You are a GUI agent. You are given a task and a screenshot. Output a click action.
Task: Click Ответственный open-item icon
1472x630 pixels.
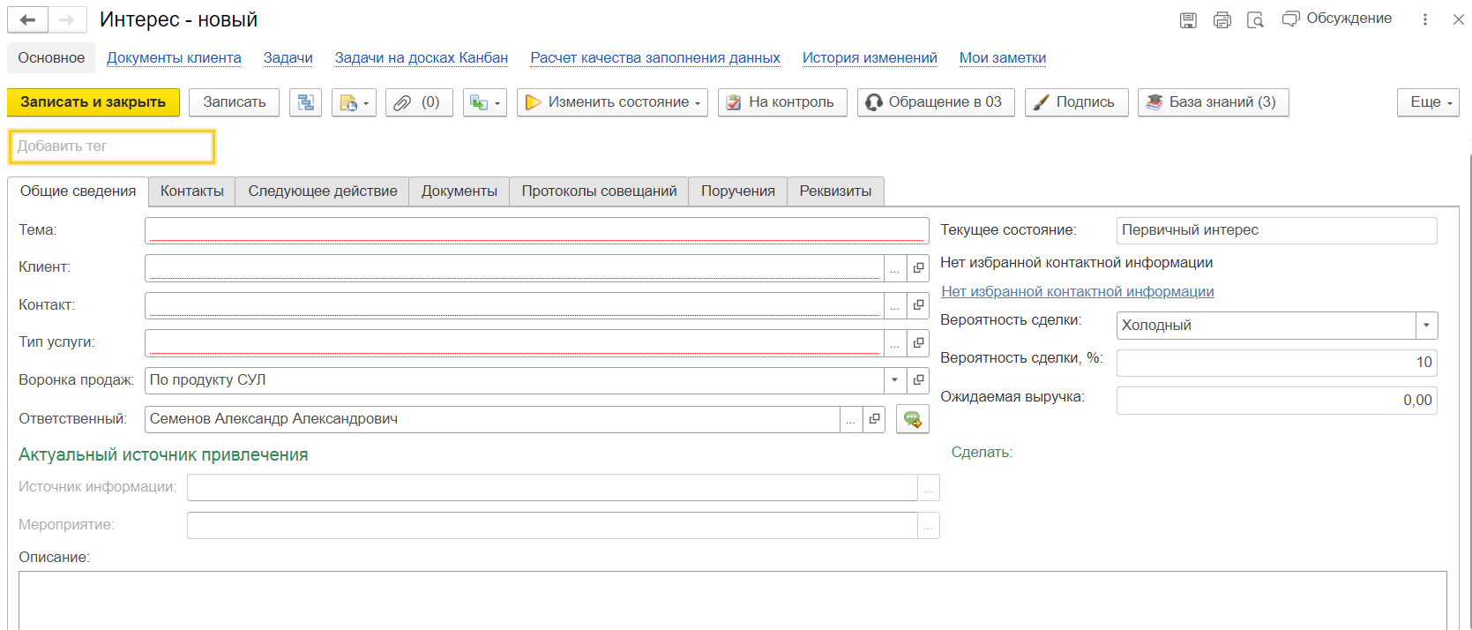874,420
